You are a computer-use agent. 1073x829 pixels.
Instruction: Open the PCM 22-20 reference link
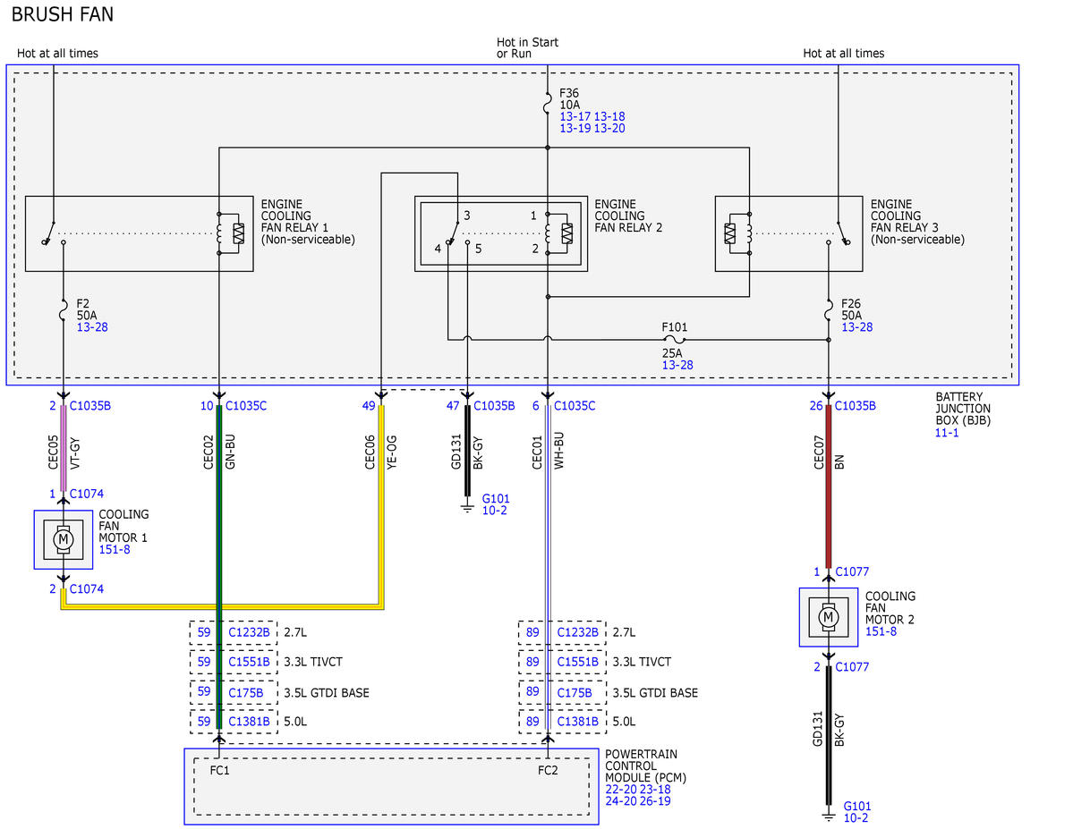click(621, 790)
